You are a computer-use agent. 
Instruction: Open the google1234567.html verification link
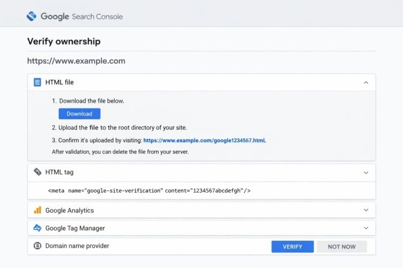205,141
